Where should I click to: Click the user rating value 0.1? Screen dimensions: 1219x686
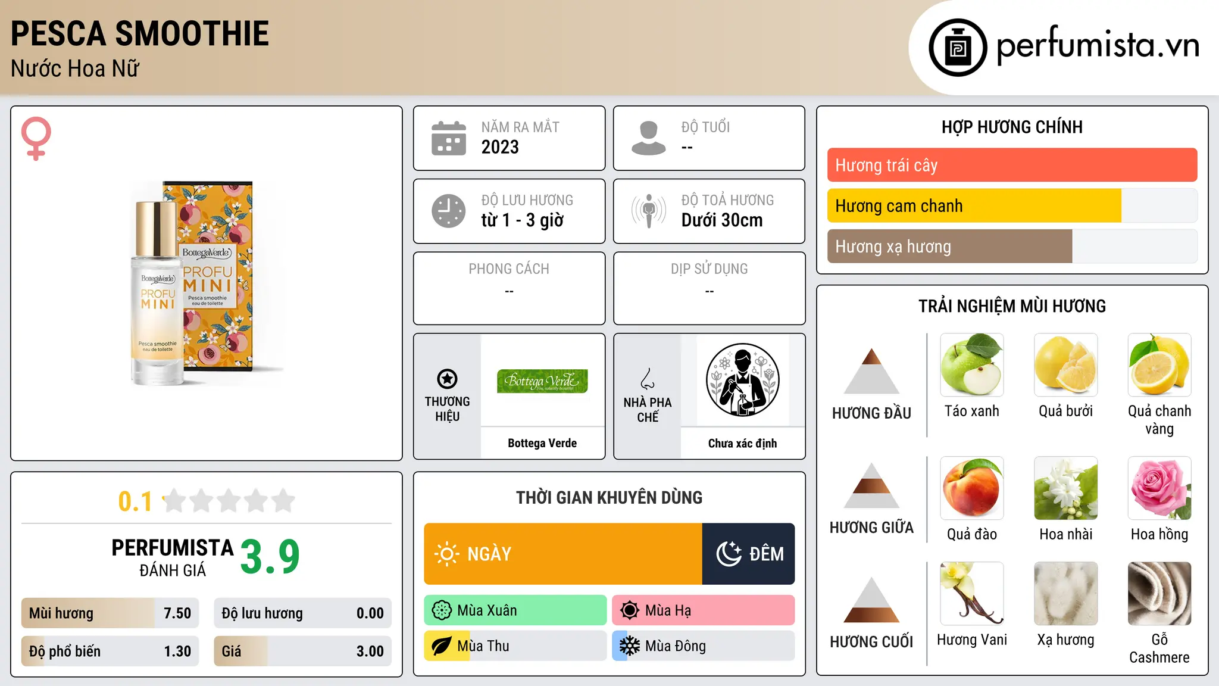point(135,501)
